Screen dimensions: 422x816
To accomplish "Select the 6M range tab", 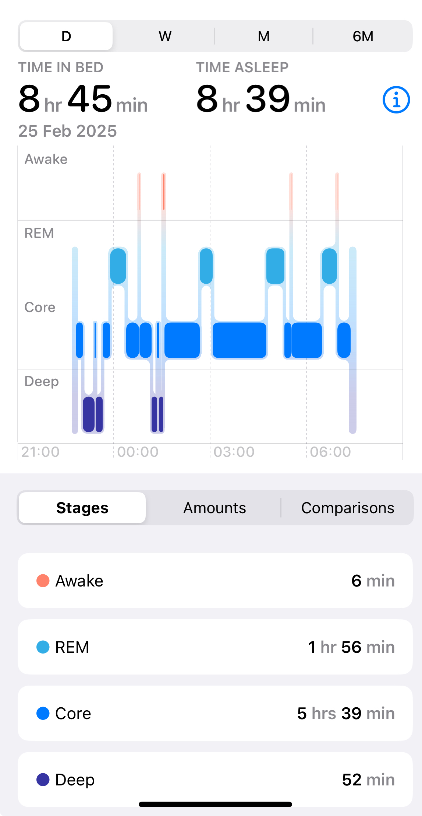I will click(x=363, y=36).
